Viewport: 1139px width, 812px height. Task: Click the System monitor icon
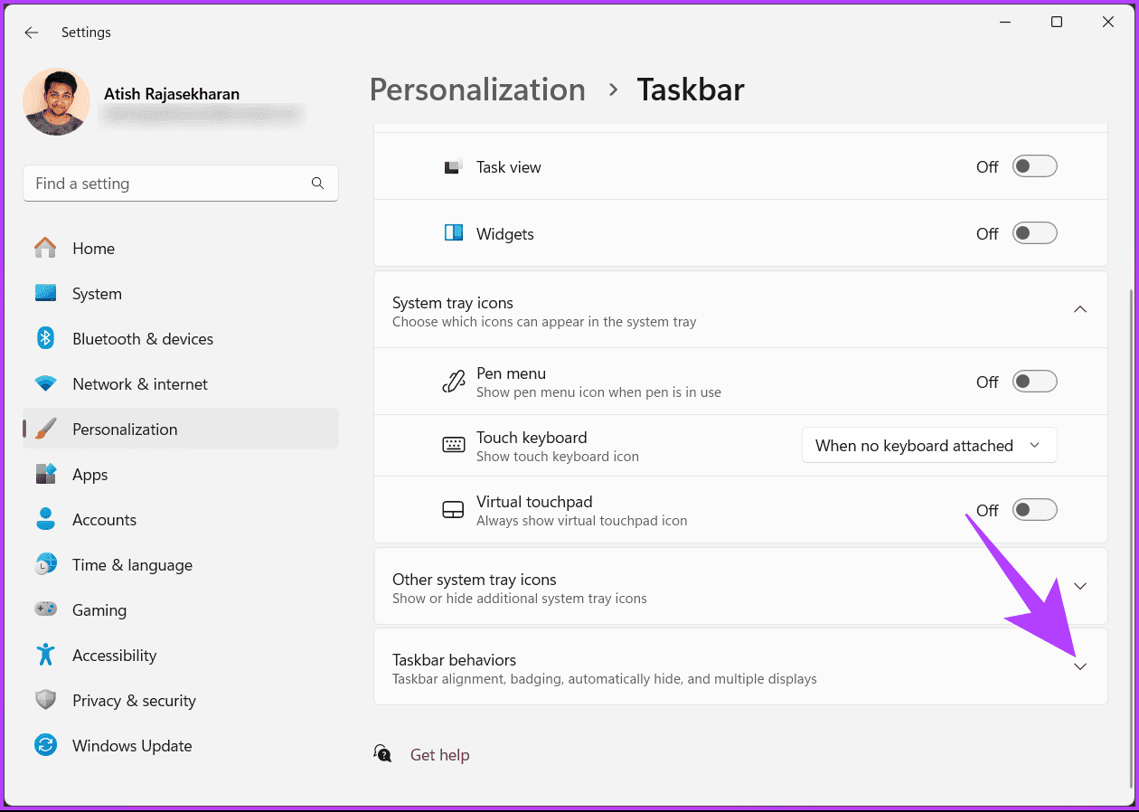(45, 293)
